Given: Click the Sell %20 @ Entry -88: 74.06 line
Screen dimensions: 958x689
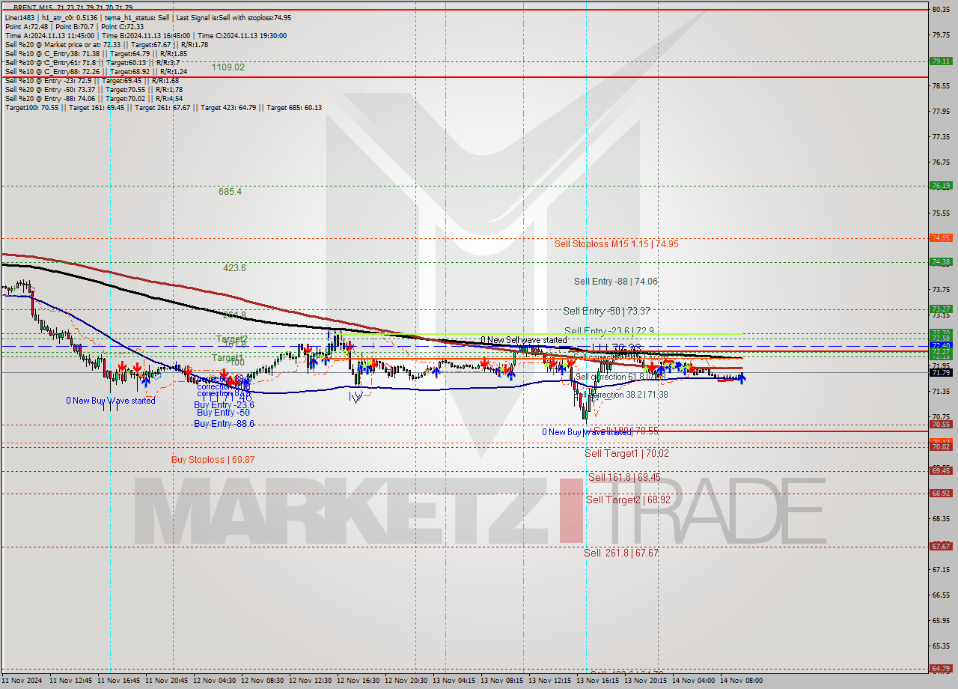Looking at the screenshot, I should coord(94,98).
